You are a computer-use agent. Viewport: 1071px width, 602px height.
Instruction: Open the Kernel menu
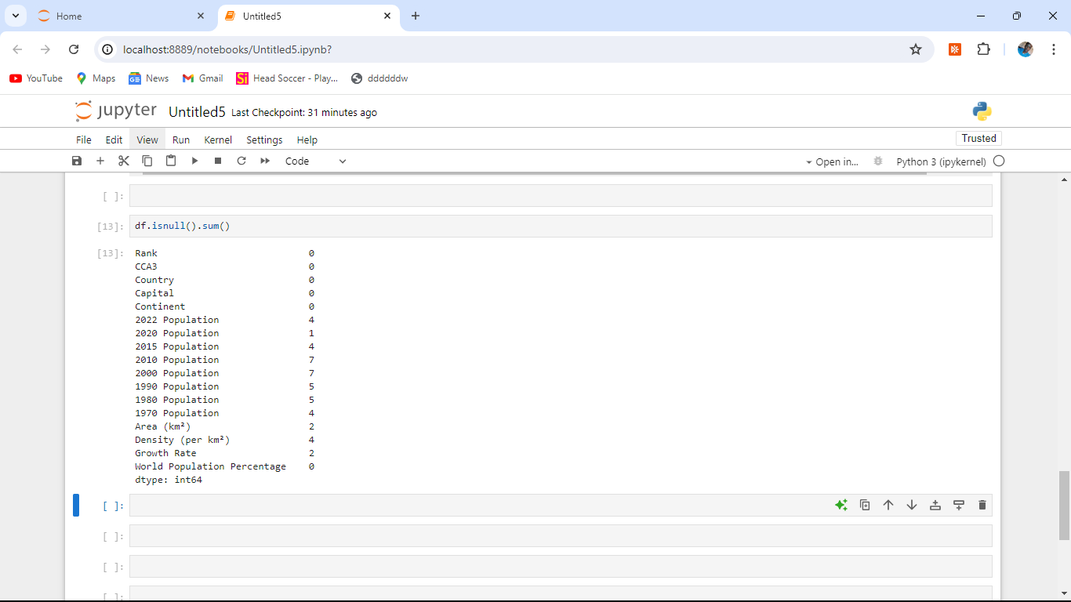click(x=218, y=140)
